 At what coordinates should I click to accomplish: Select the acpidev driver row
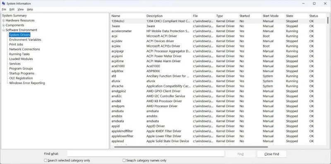tap(218, 41)
